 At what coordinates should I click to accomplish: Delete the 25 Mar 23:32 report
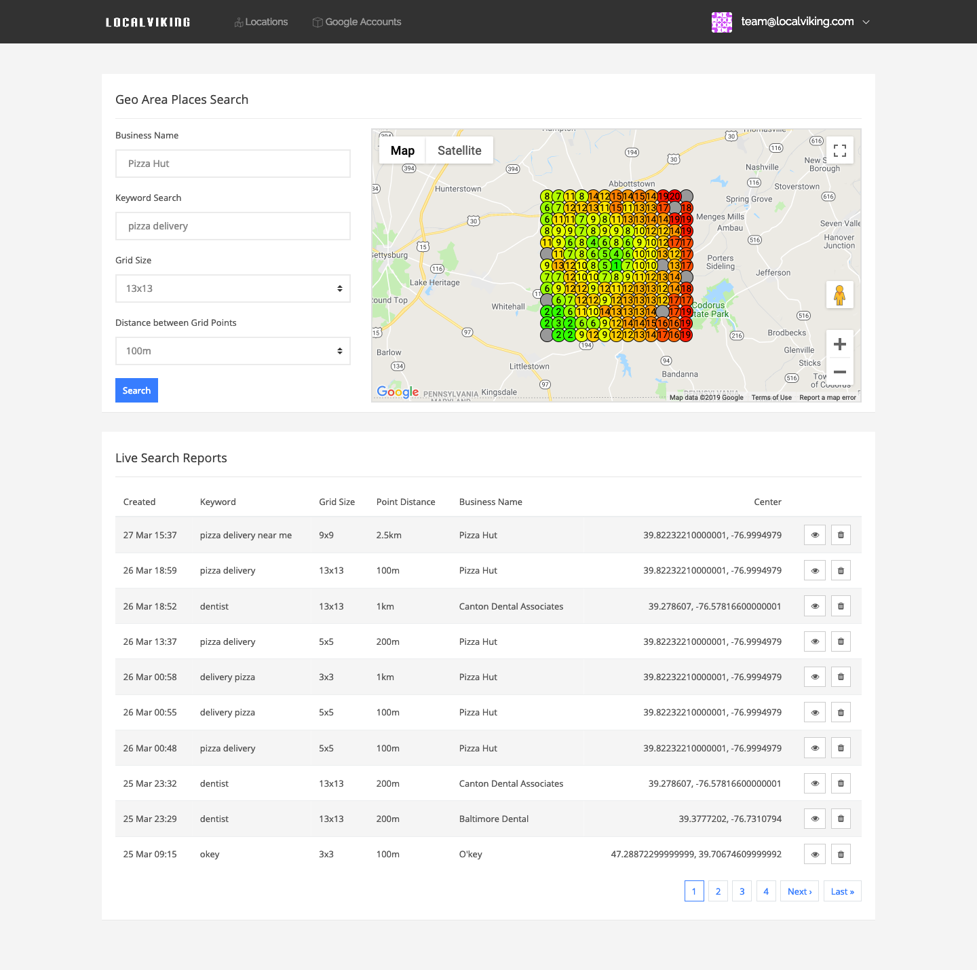point(841,783)
